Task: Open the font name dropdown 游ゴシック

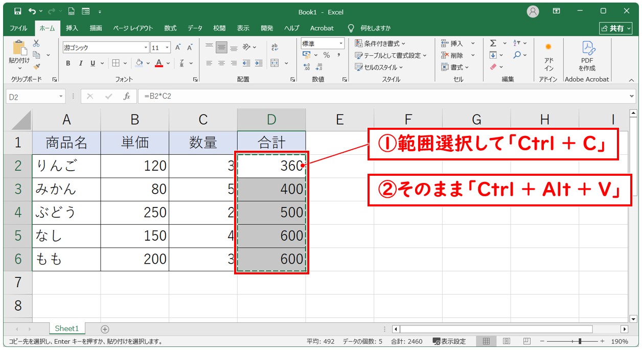Action: [105, 48]
